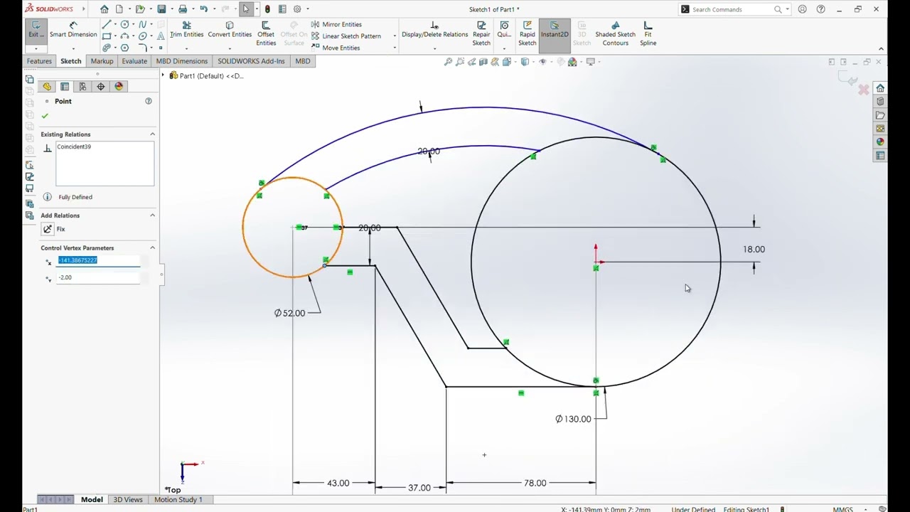The height and width of the screenshot is (512, 910).
Task: Click Repair Sketch tool
Action: pos(481,33)
